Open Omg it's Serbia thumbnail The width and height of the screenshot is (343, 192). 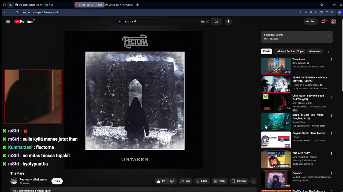276,140
